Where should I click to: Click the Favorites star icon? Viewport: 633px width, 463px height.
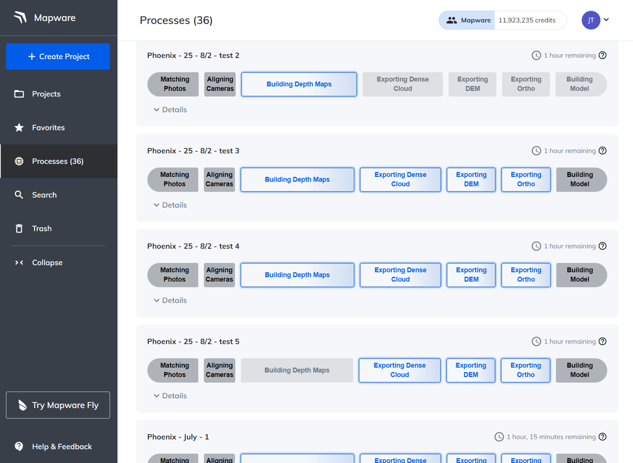pos(19,127)
